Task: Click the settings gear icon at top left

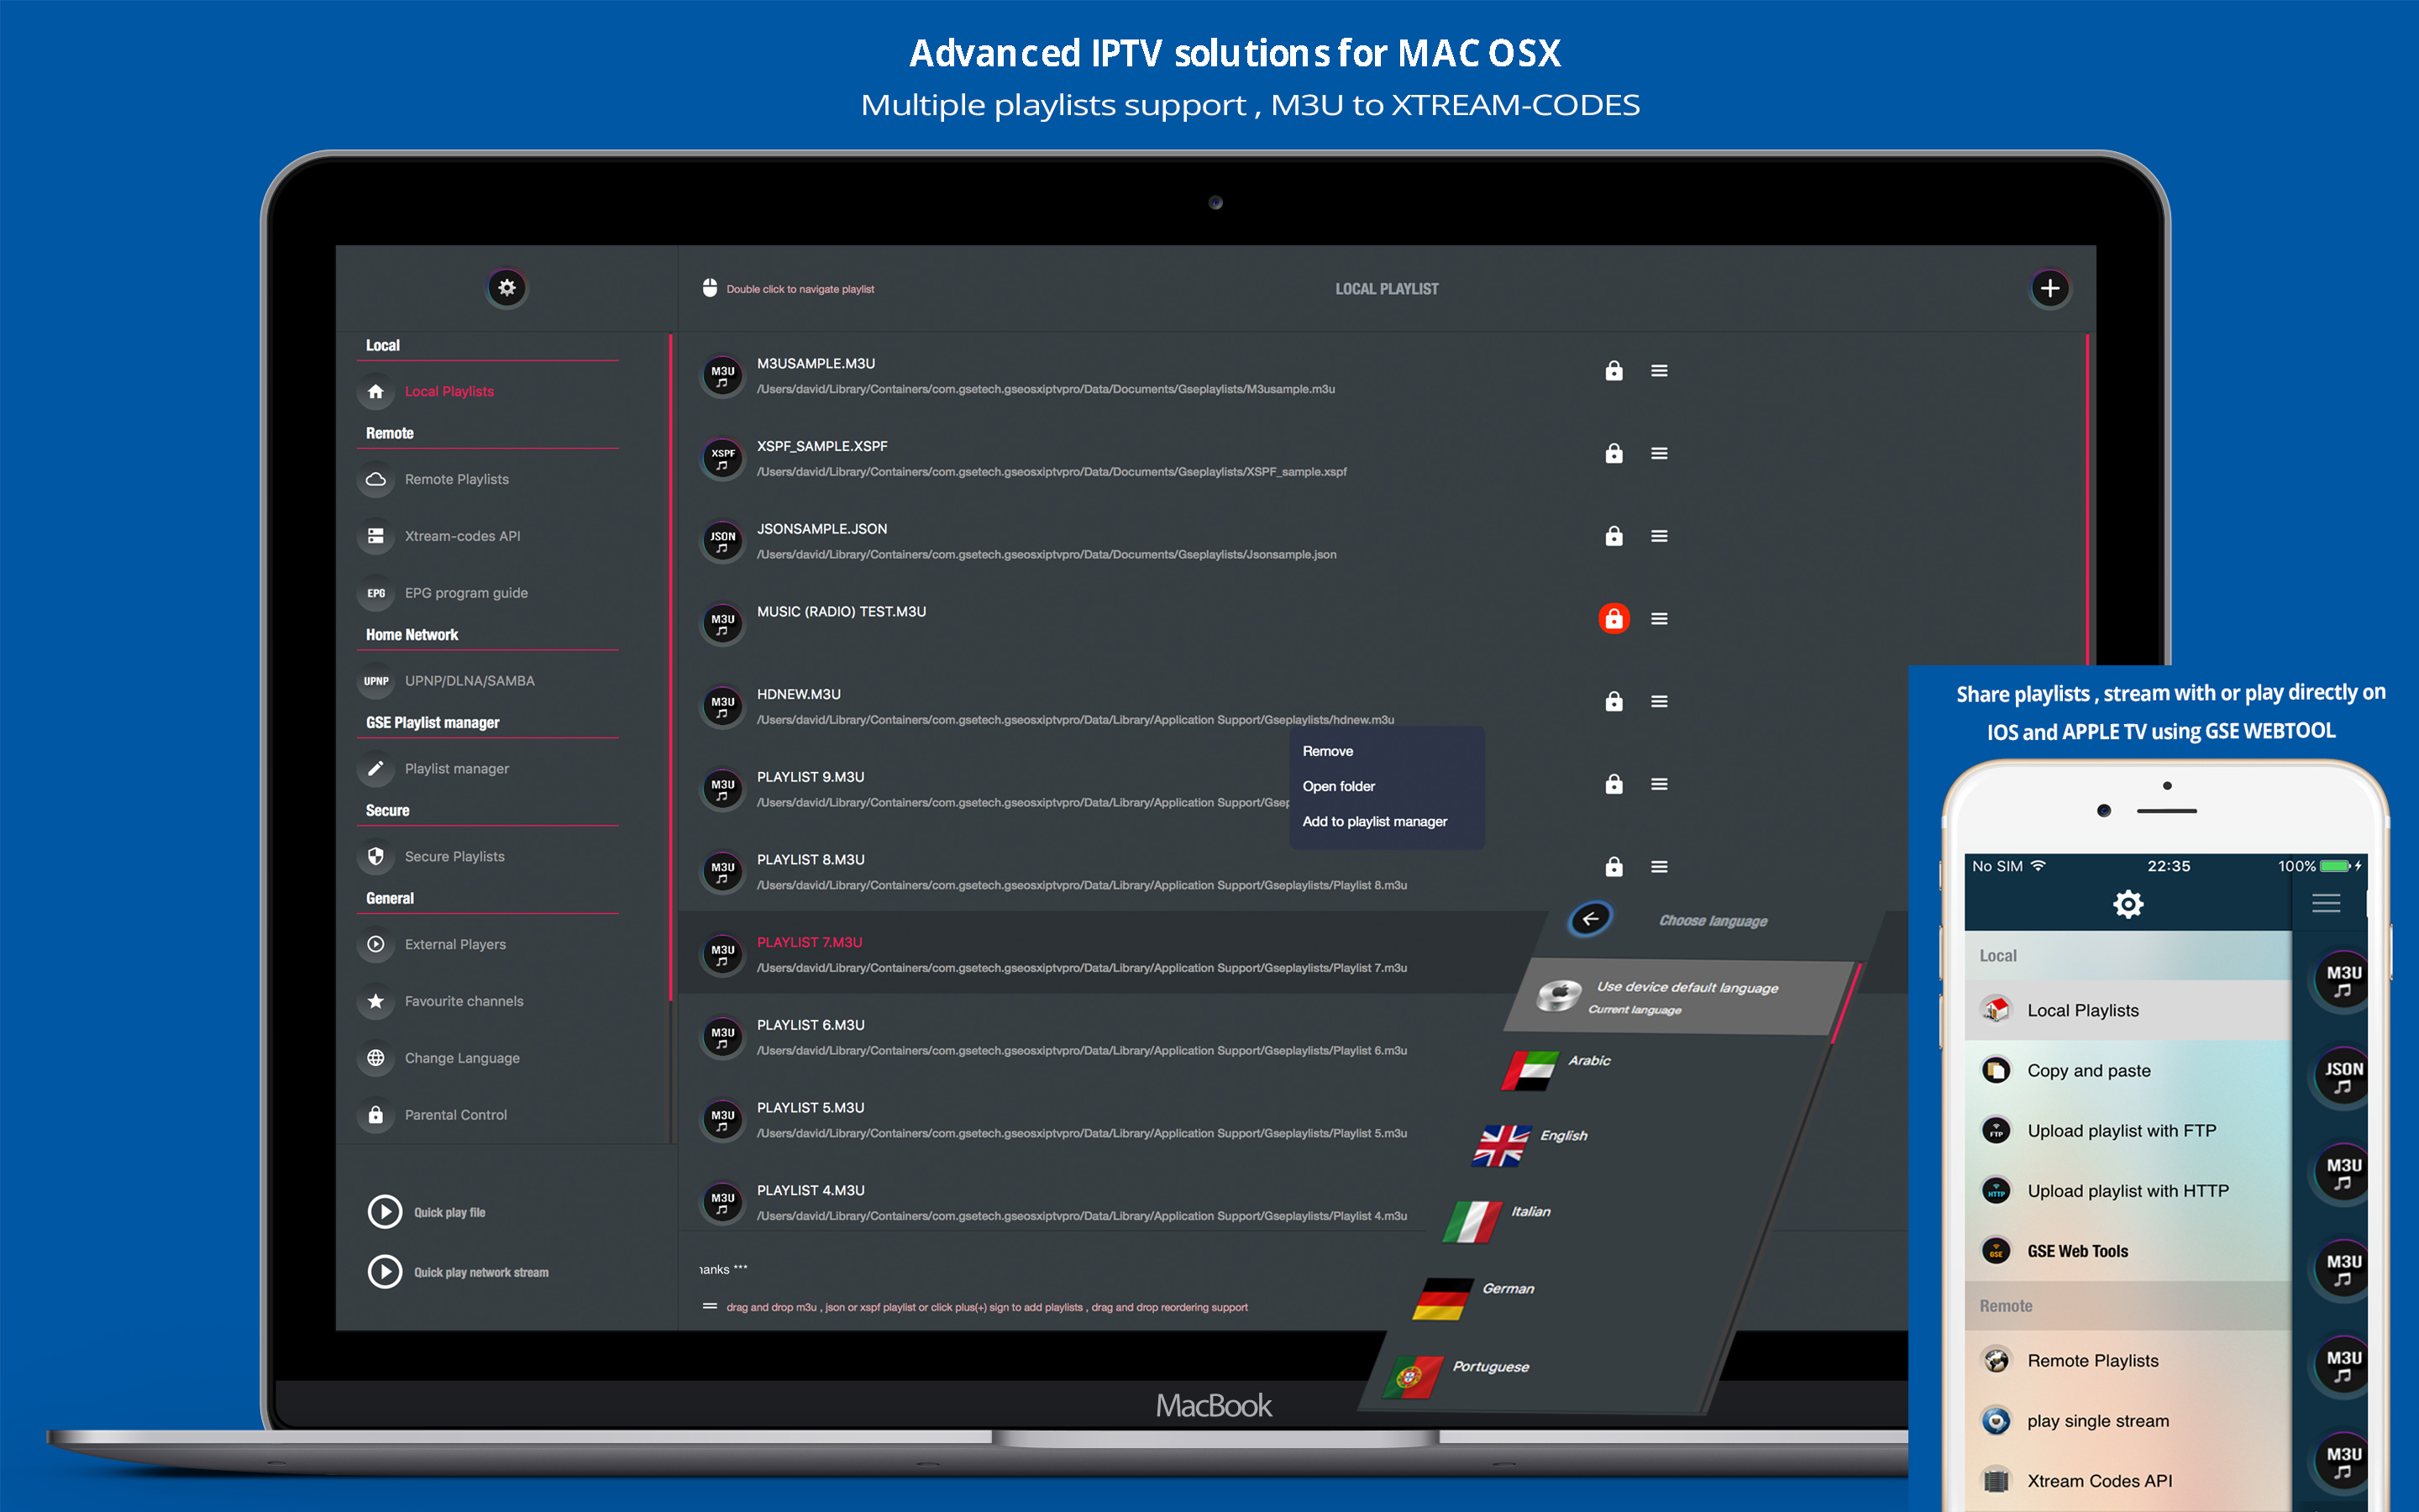Action: (505, 287)
